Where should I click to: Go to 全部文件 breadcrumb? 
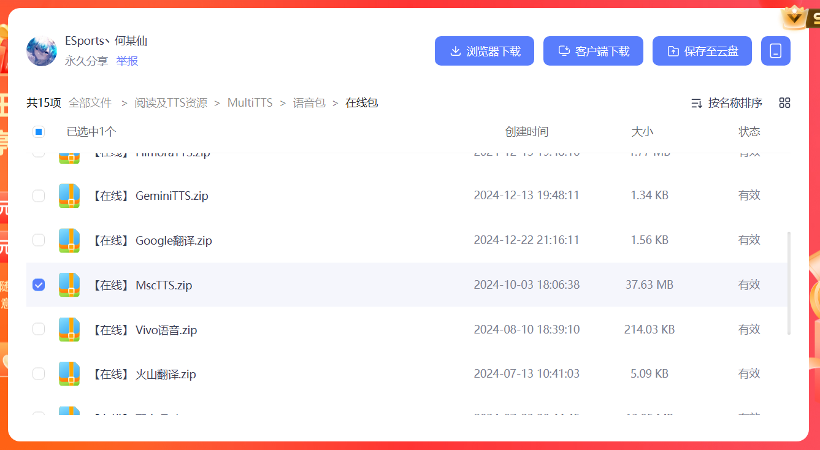(x=90, y=103)
